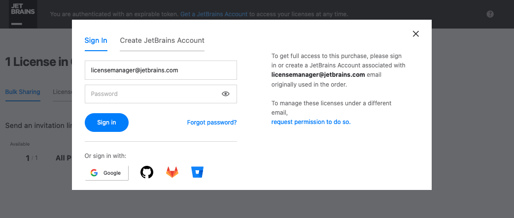
Task: Follow the Forgot password? link
Action: [x=212, y=123]
